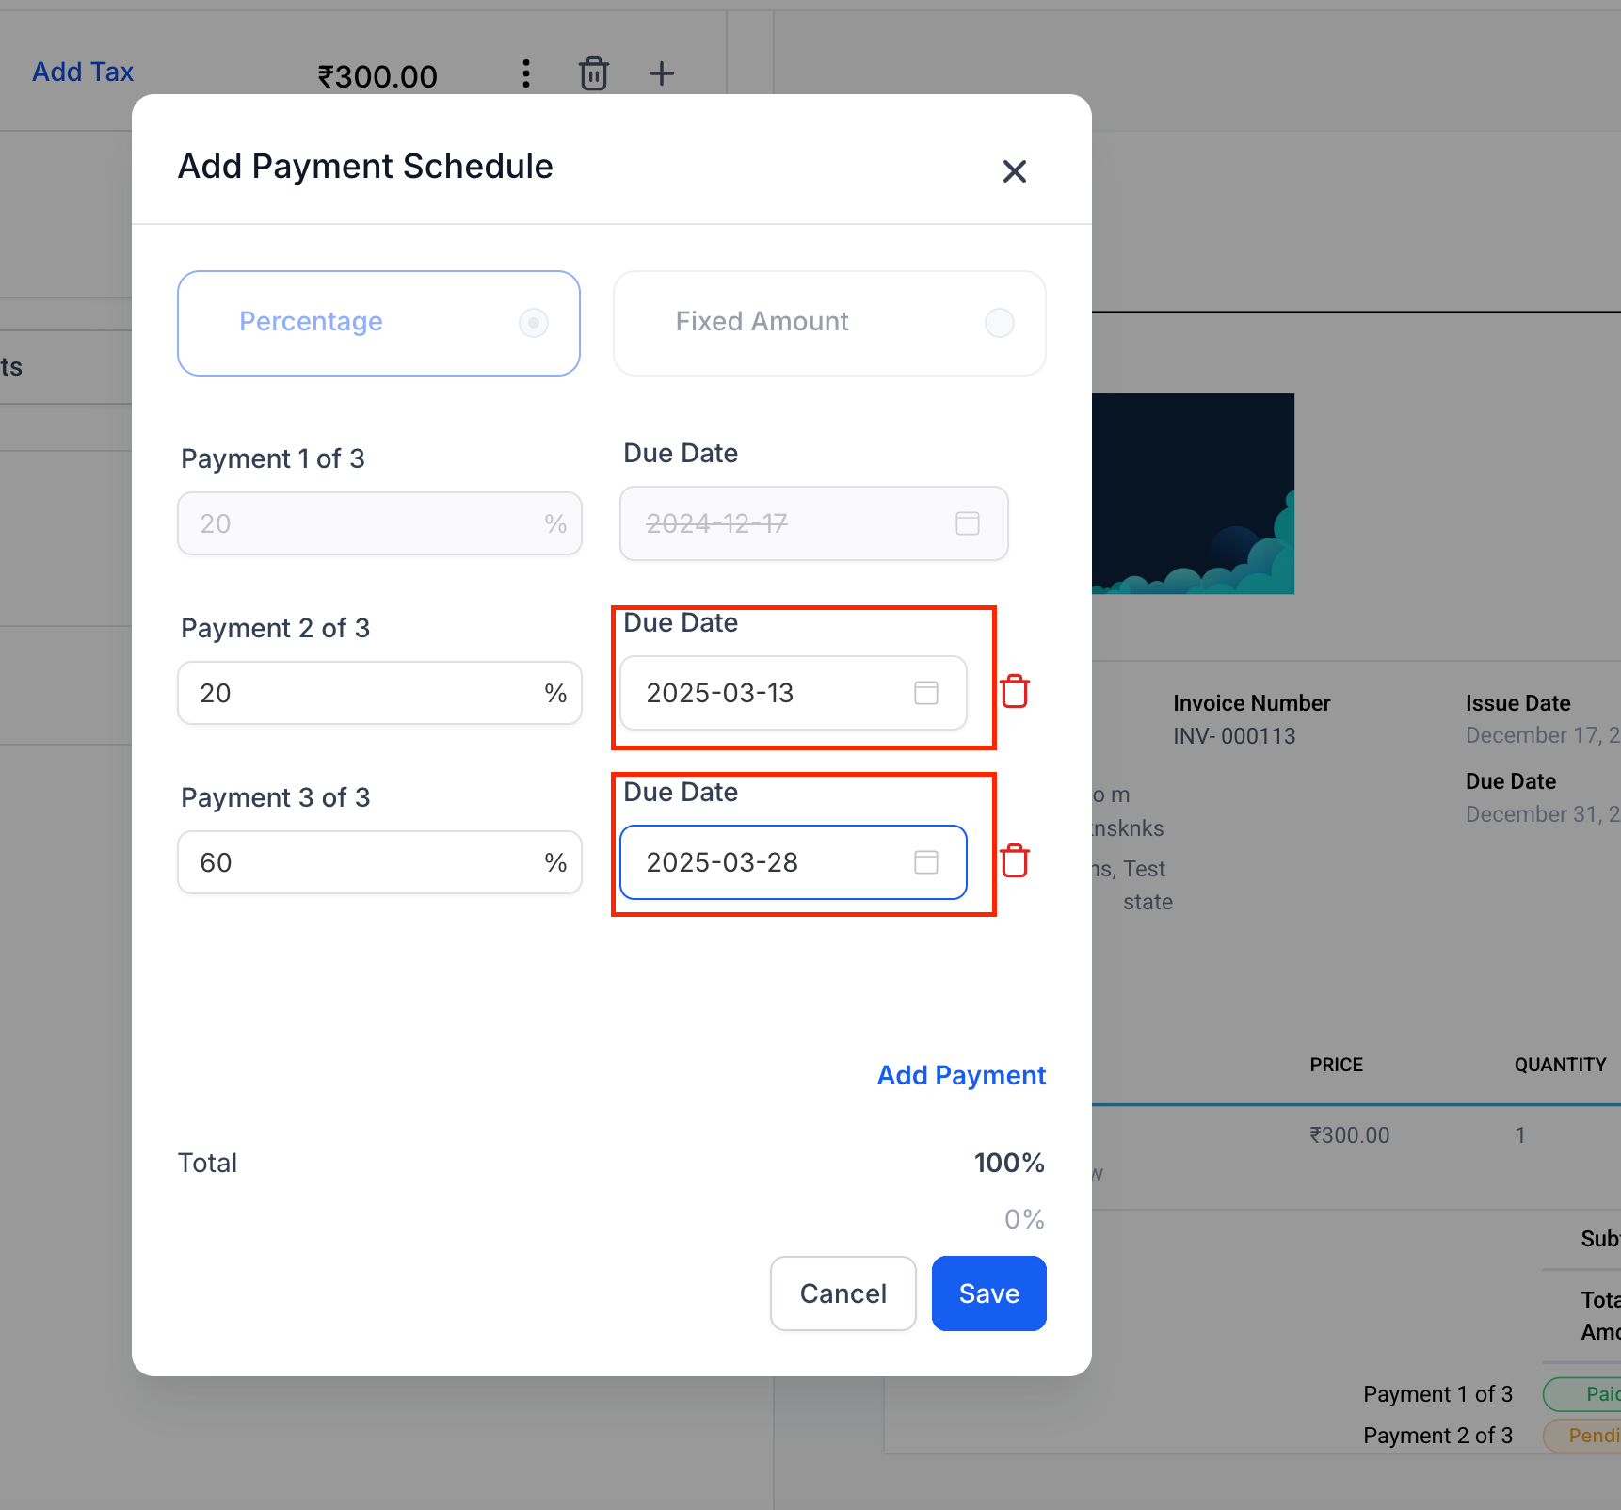
Task: Click the Add Tax link
Action: coord(83,72)
